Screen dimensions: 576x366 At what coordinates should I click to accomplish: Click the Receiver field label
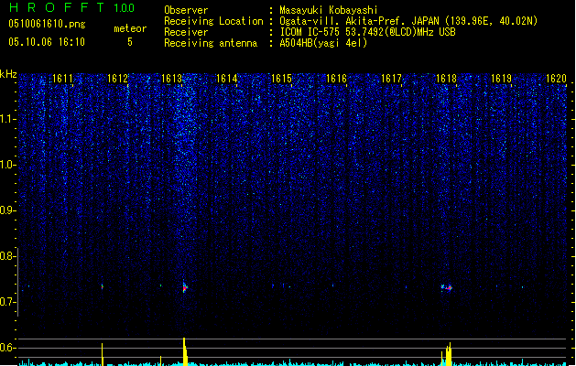(186, 32)
